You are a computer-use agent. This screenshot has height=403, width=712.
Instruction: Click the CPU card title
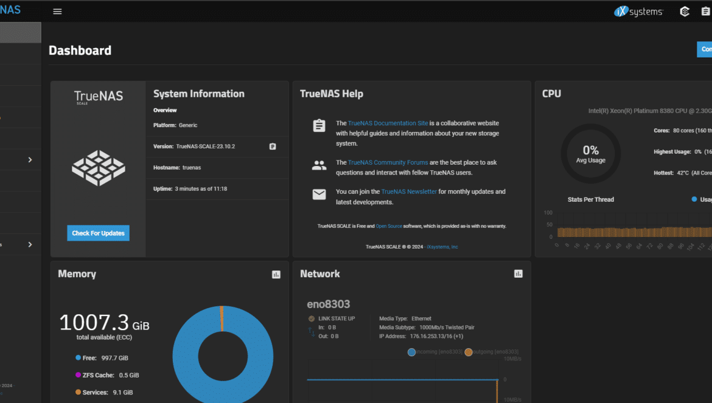pos(552,94)
